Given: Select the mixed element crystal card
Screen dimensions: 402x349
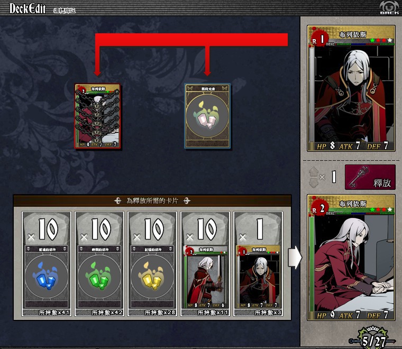Looking at the screenshot, I should pyautogui.click(x=207, y=116).
